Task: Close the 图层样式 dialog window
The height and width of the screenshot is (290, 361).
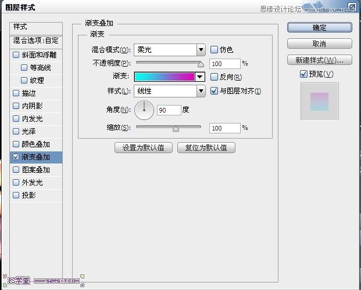Action: coord(352,6)
